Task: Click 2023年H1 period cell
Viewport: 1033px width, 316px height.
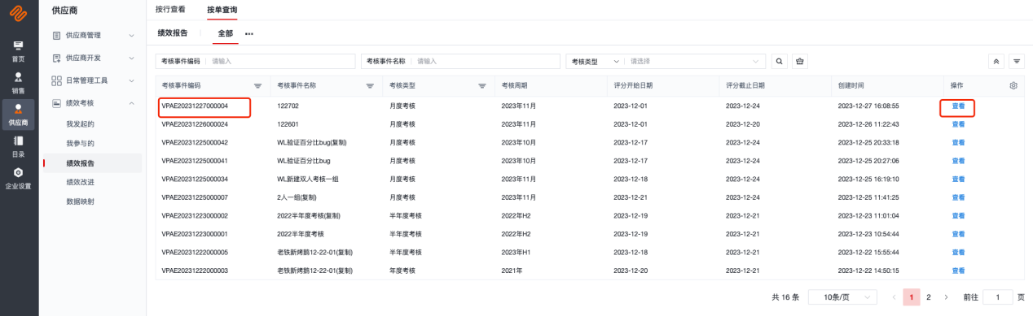Action: pyautogui.click(x=516, y=253)
